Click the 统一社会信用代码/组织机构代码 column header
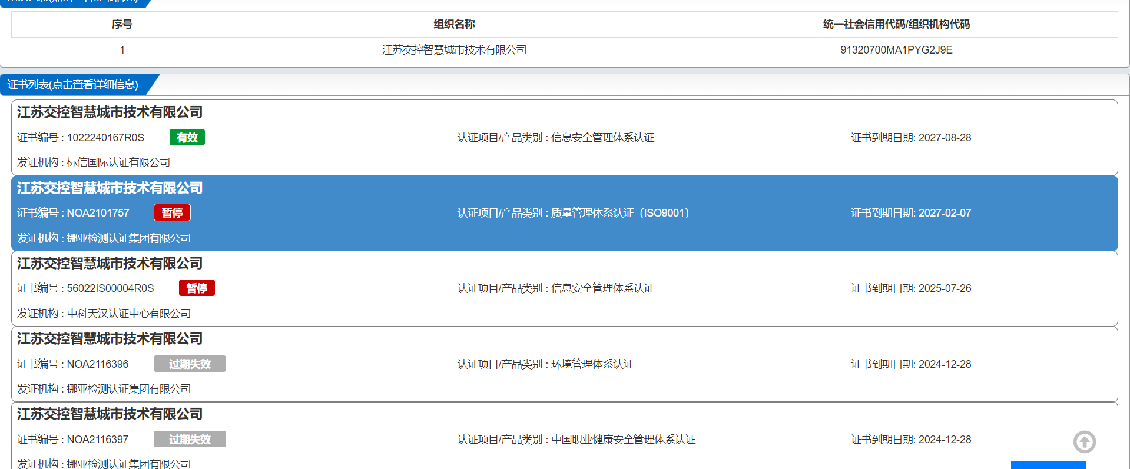The width and height of the screenshot is (1130, 469). pos(896,24)
